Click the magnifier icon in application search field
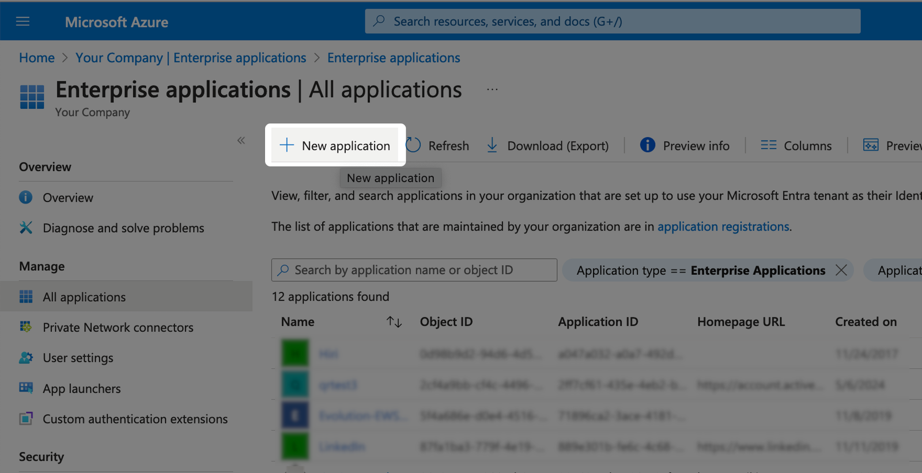This screenshot has width=922, height=473. tap(284, 270)
